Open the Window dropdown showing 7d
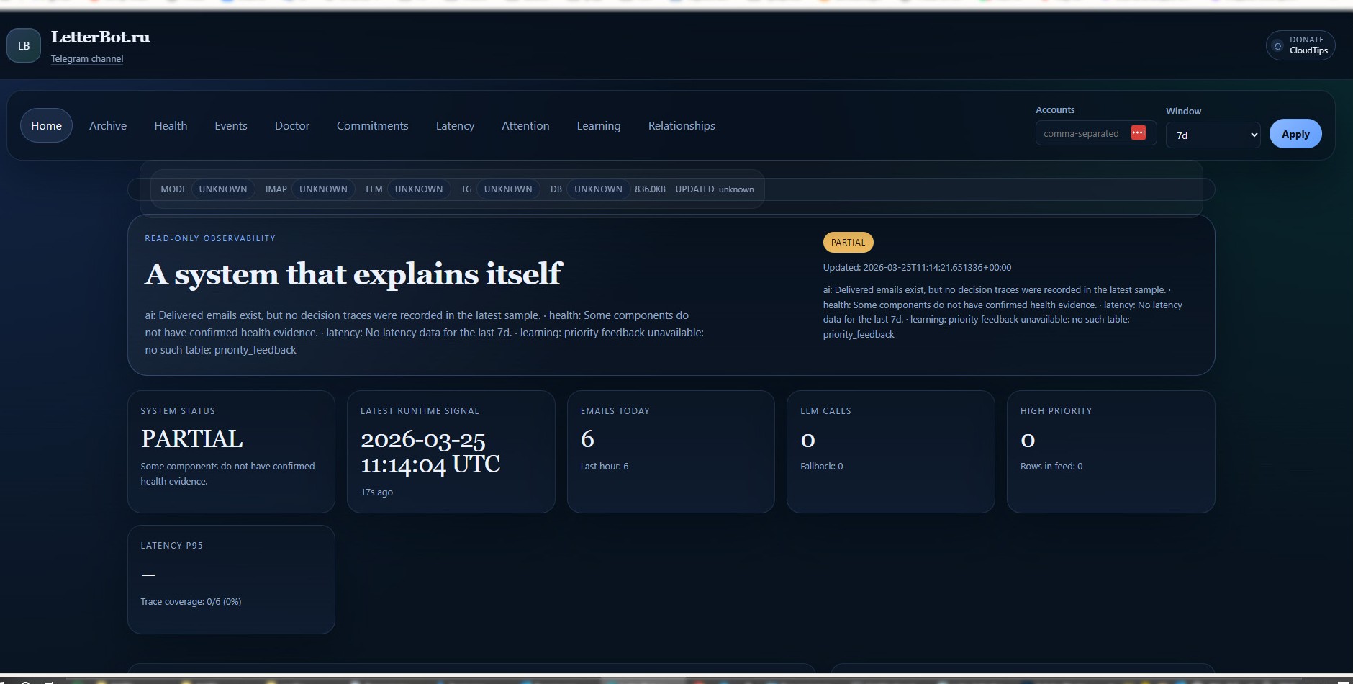The width and height of the screenshot is (1353, 684). coord(1213,135)
